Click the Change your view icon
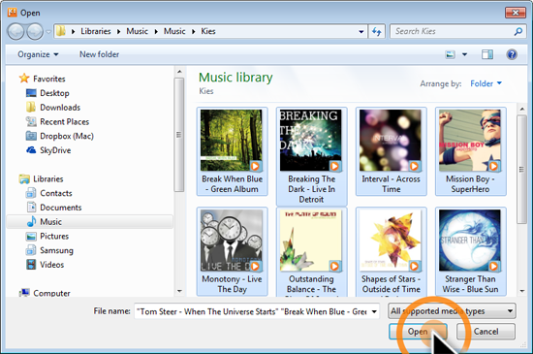 tap(450, 54)
